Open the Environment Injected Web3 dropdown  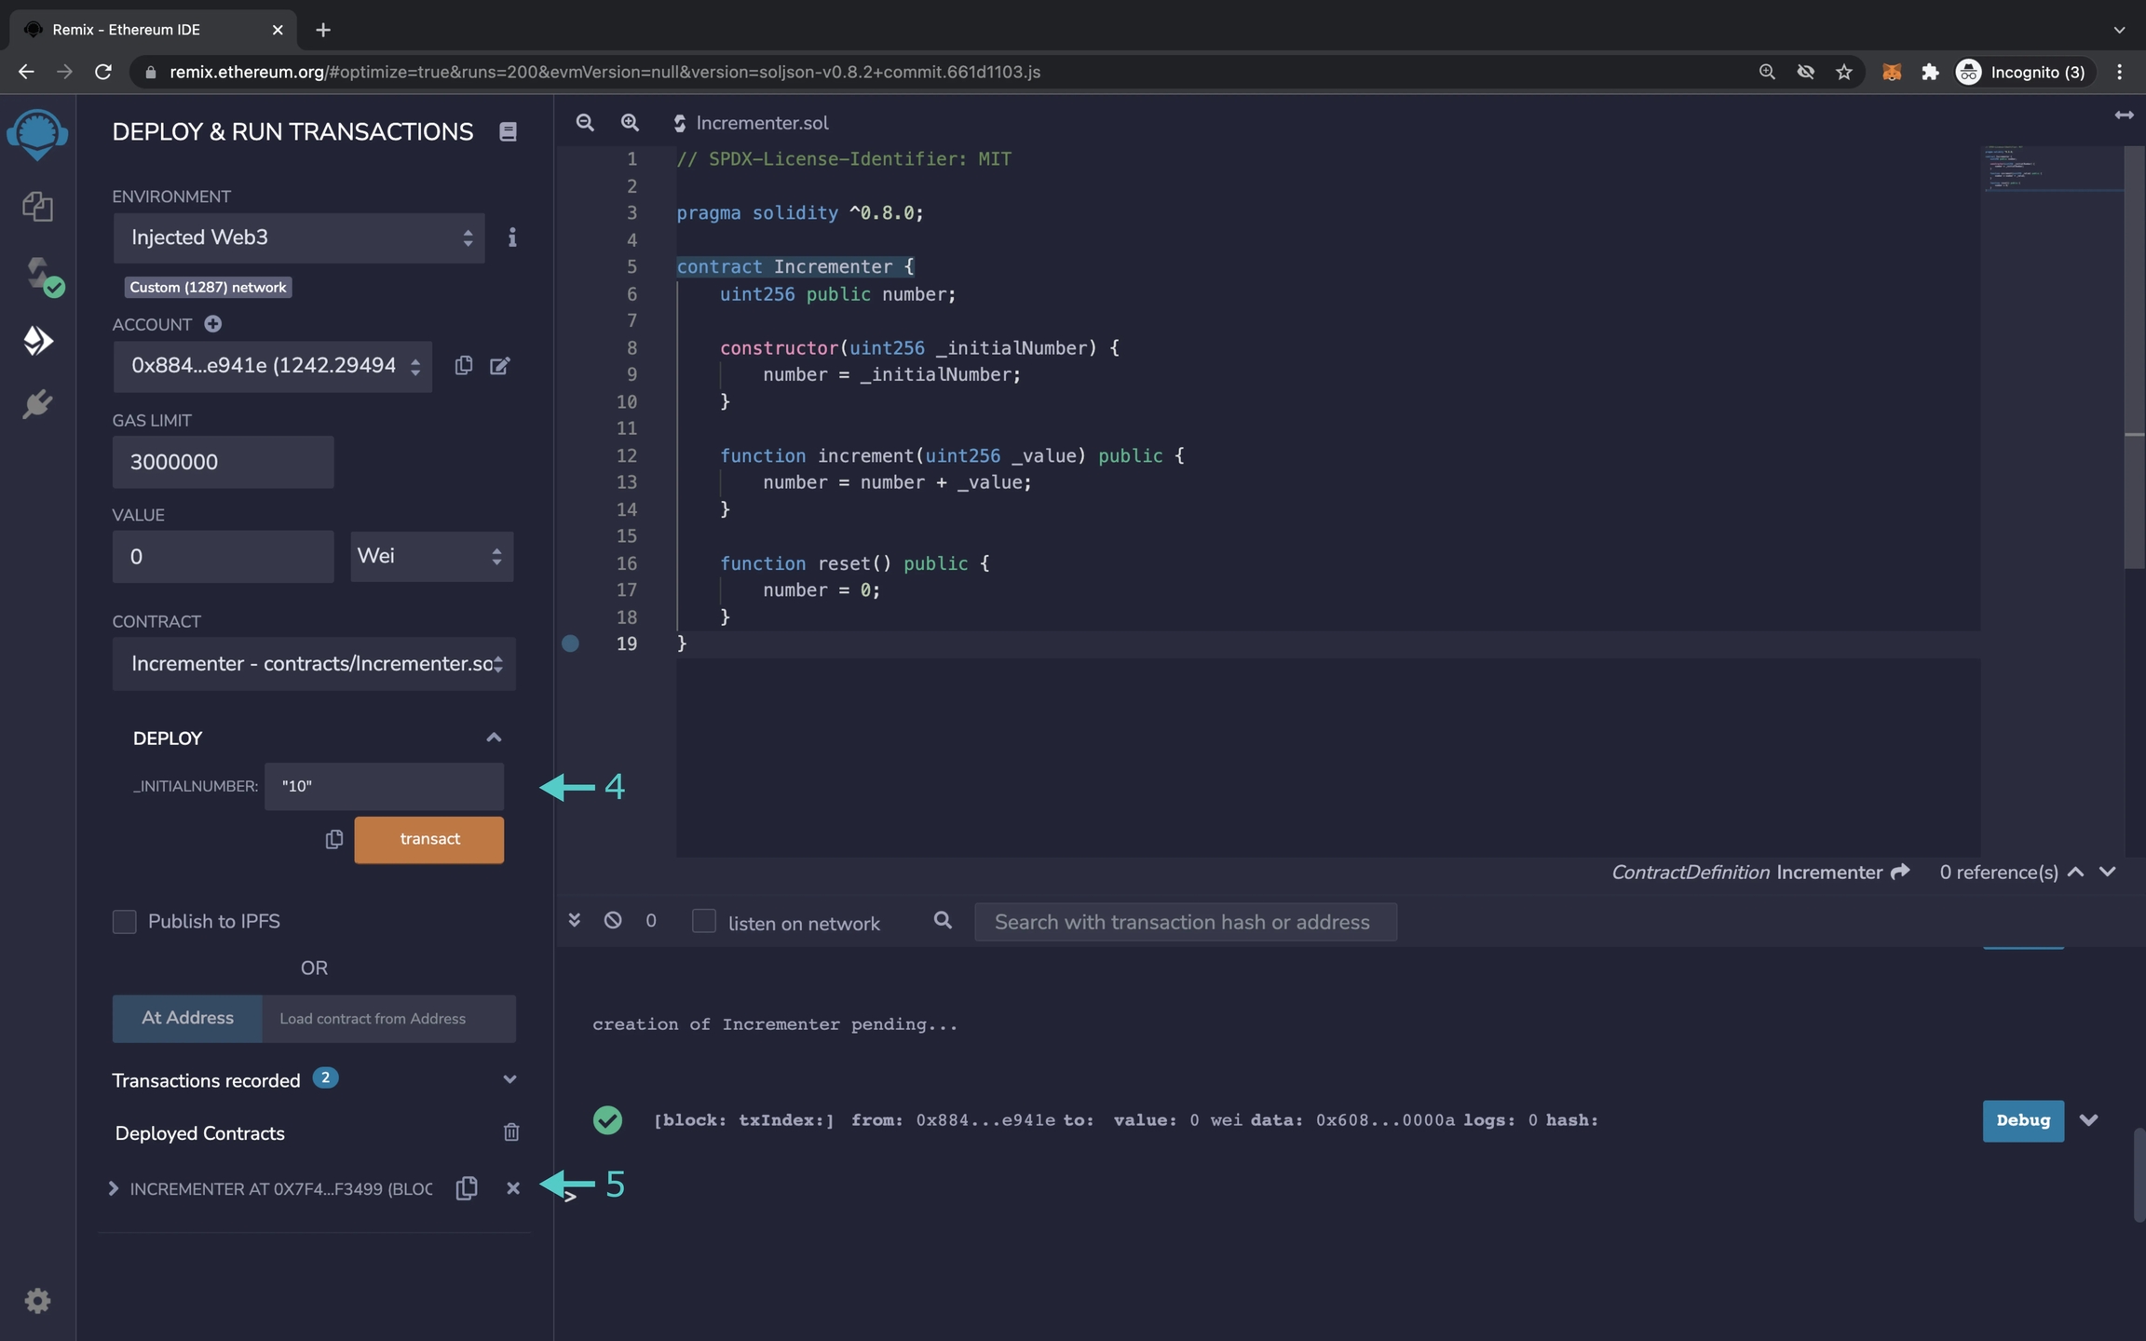(x=298, y=238)
